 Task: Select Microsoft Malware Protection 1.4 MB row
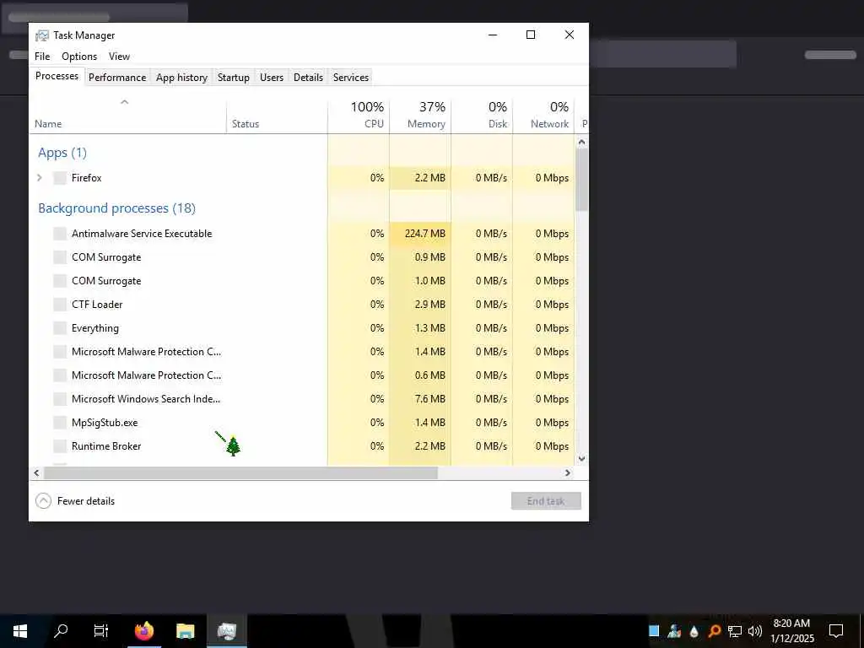(302, 352)
